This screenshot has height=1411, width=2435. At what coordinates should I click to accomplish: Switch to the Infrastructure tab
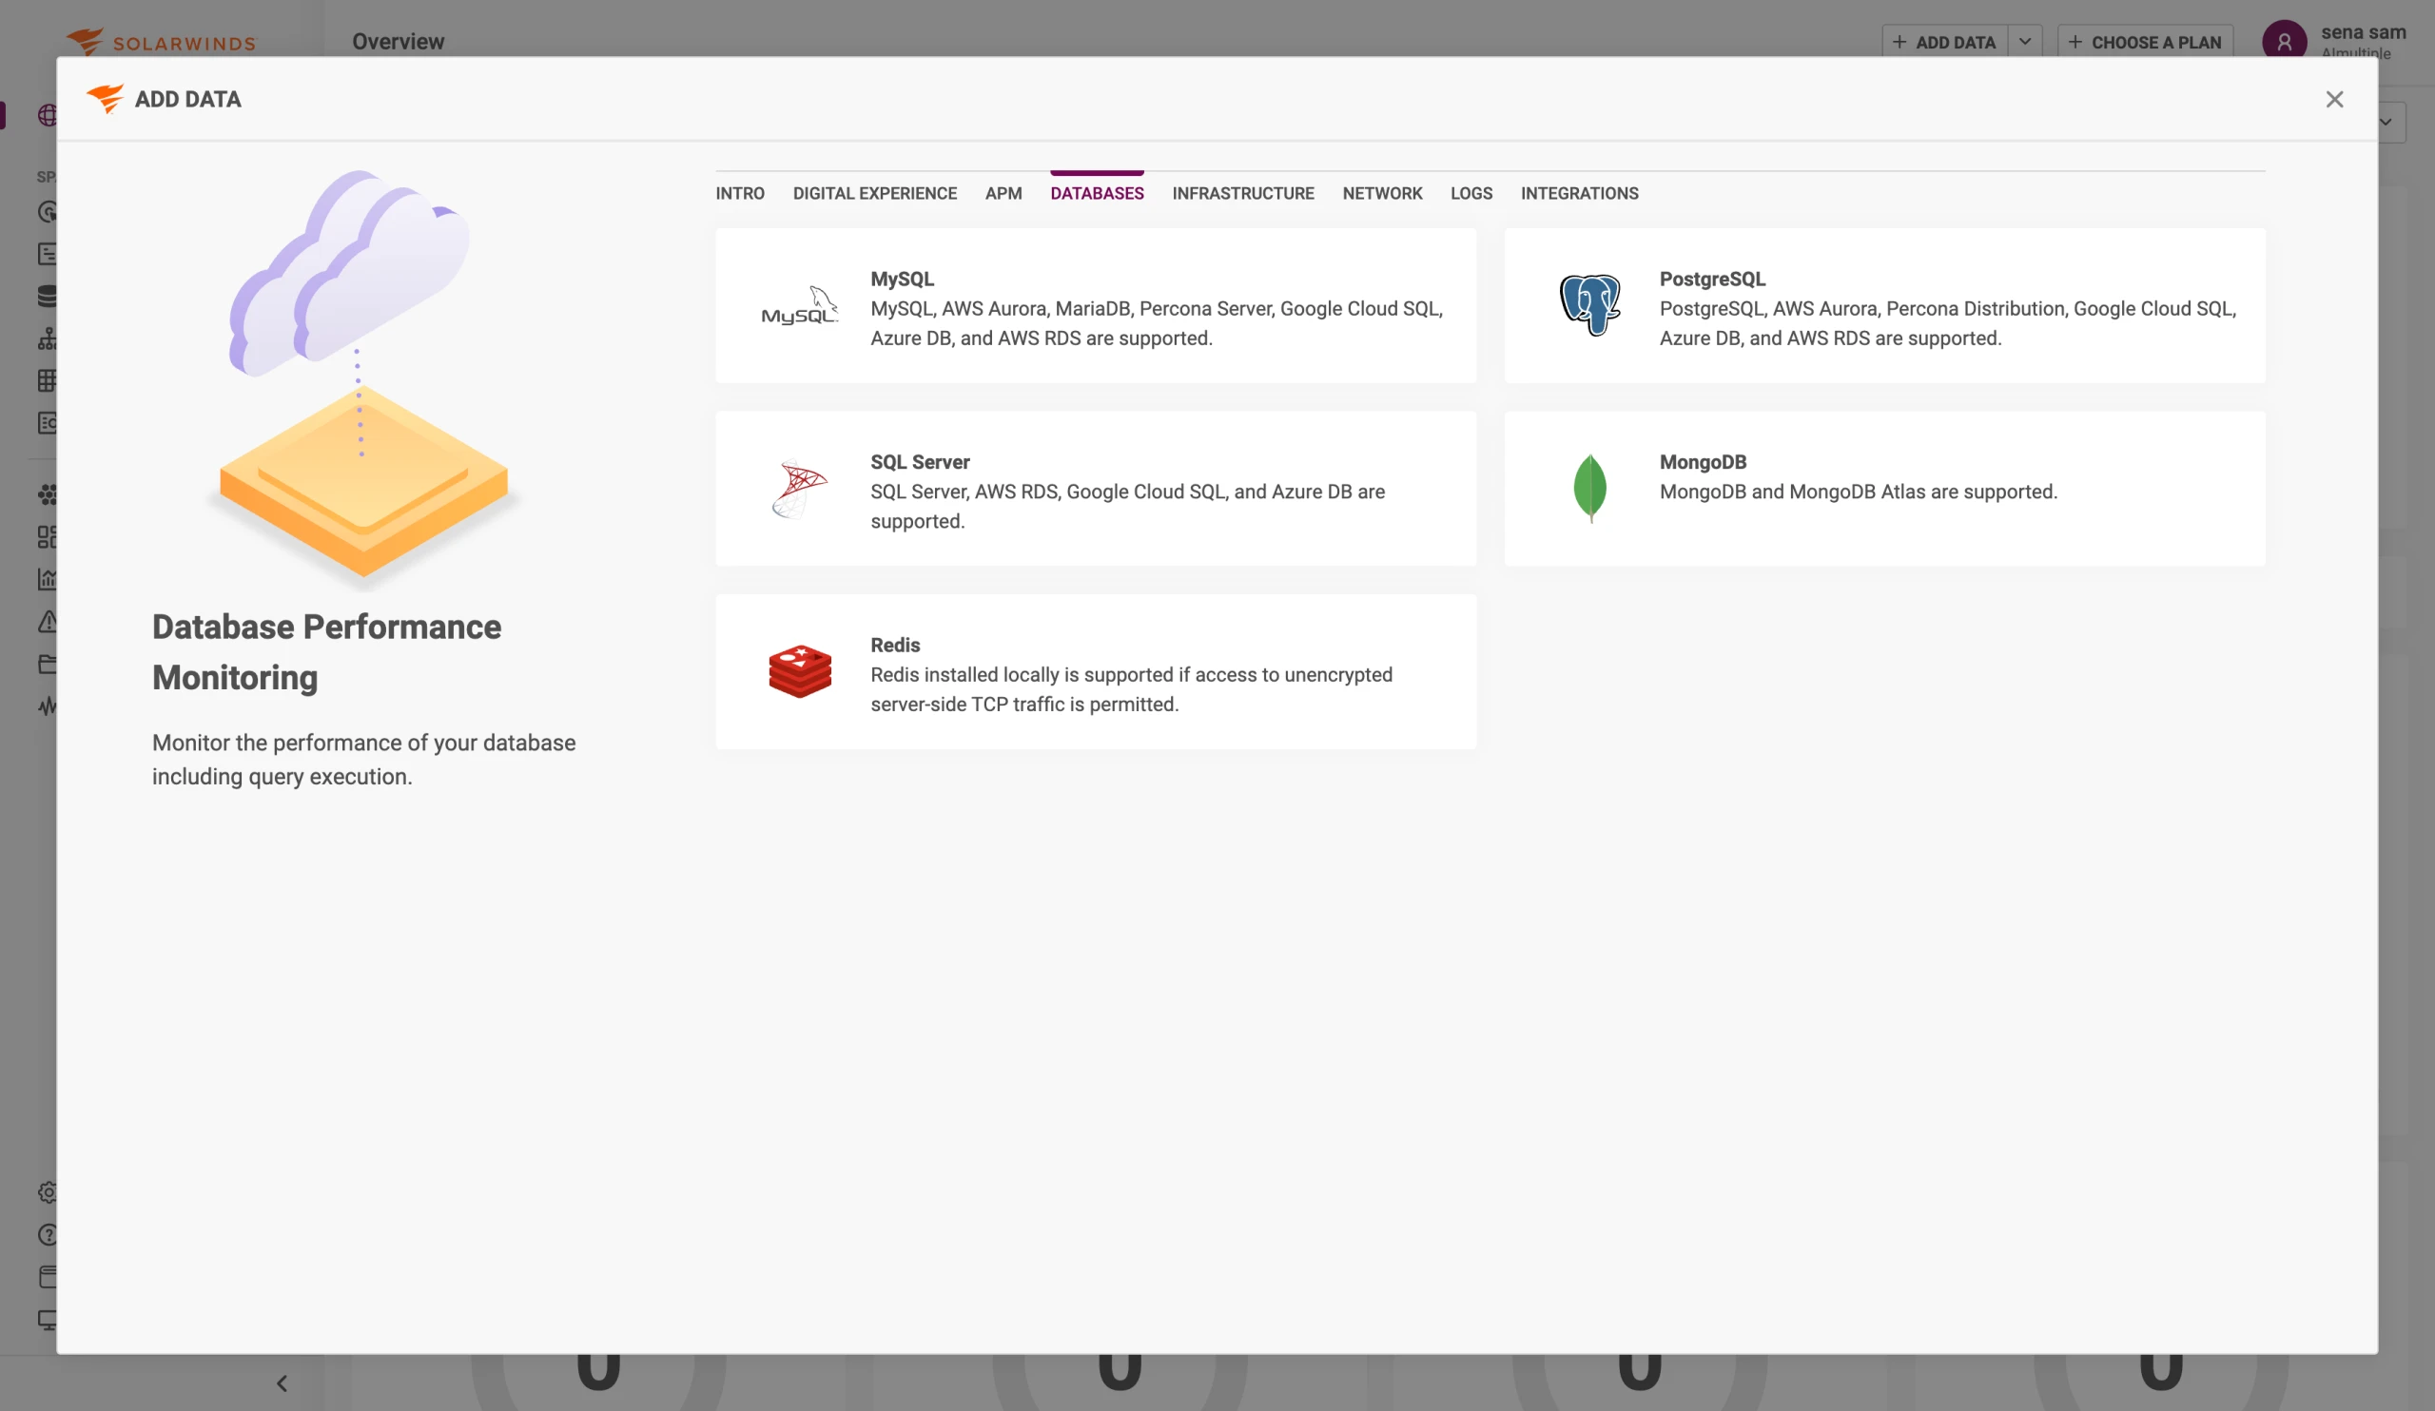click(x=1242, y=193)
